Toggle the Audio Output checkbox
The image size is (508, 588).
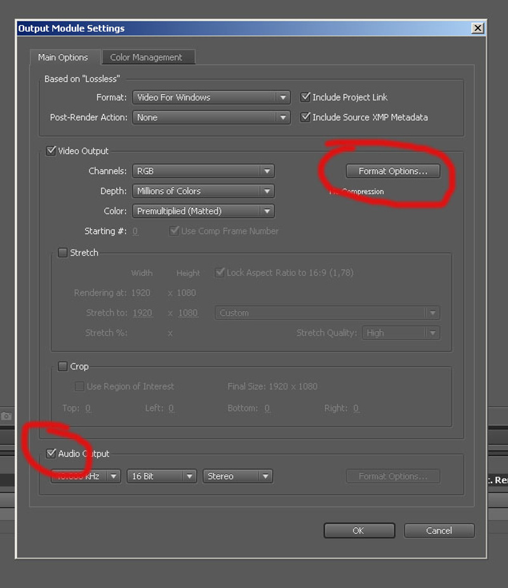pos(51,453)
